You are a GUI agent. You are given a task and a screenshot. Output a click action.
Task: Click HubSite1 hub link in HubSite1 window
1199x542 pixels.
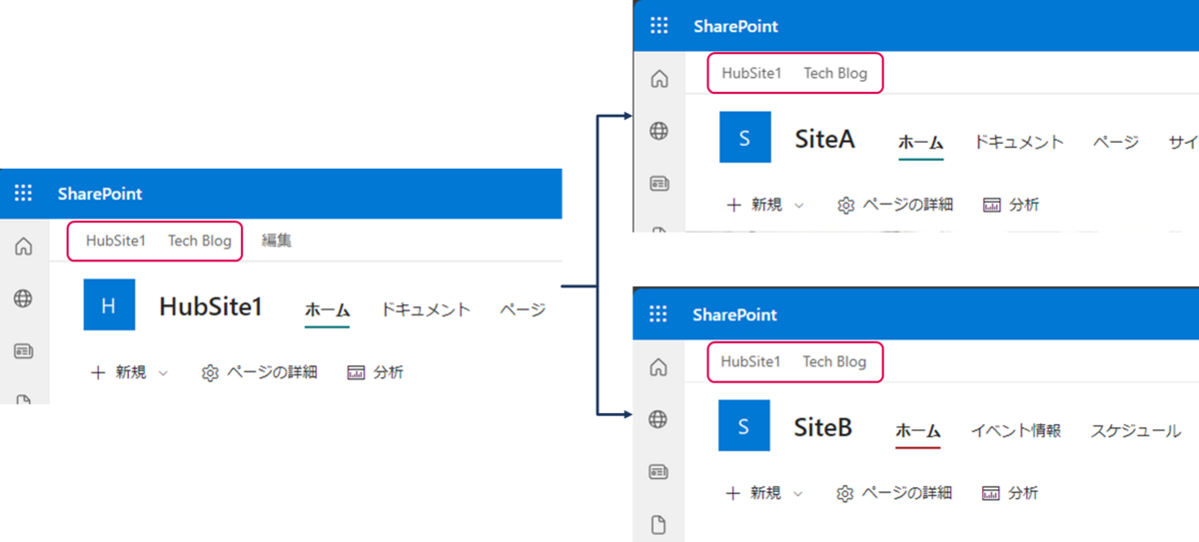coord(116,241)
